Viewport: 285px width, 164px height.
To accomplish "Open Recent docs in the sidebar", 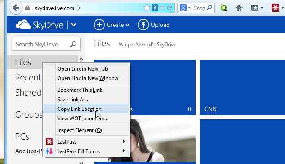I will coord(28,77).
